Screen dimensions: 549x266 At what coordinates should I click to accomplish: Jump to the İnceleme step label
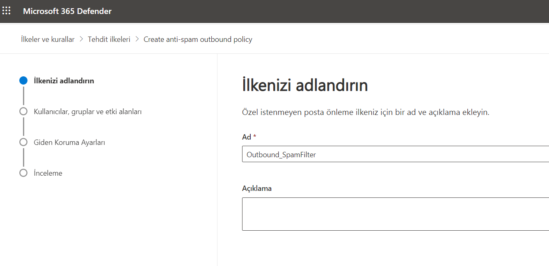tap(48, 173)
